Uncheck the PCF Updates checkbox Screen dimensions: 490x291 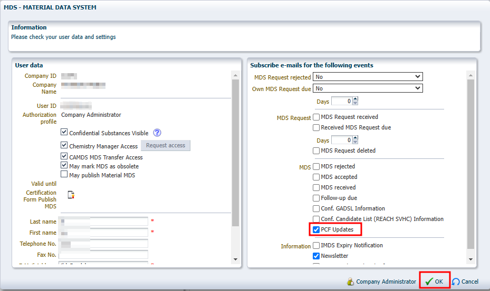tap(316, 229)
